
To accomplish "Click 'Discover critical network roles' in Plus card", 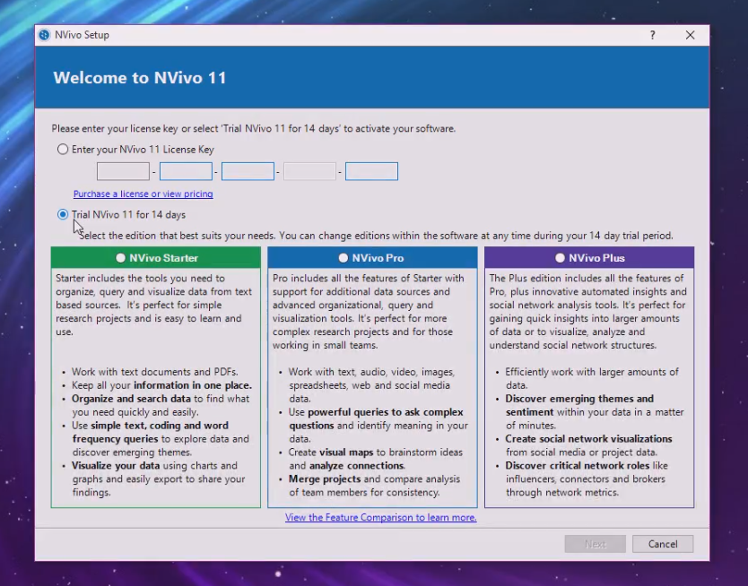I will click(578, 465).
